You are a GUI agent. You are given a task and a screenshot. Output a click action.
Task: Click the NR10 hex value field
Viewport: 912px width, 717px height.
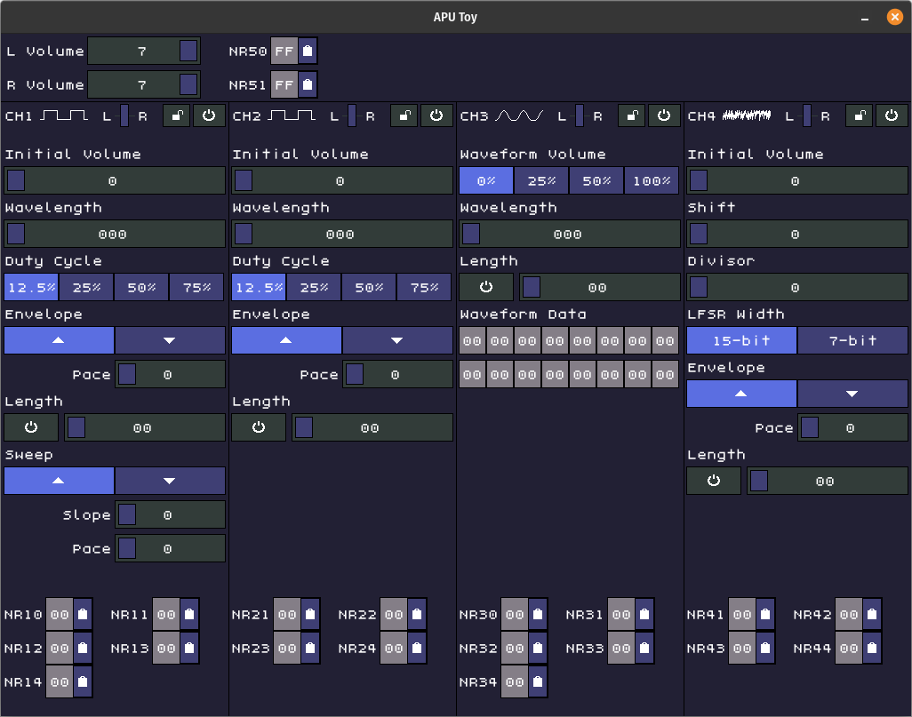tap(60, 614)
